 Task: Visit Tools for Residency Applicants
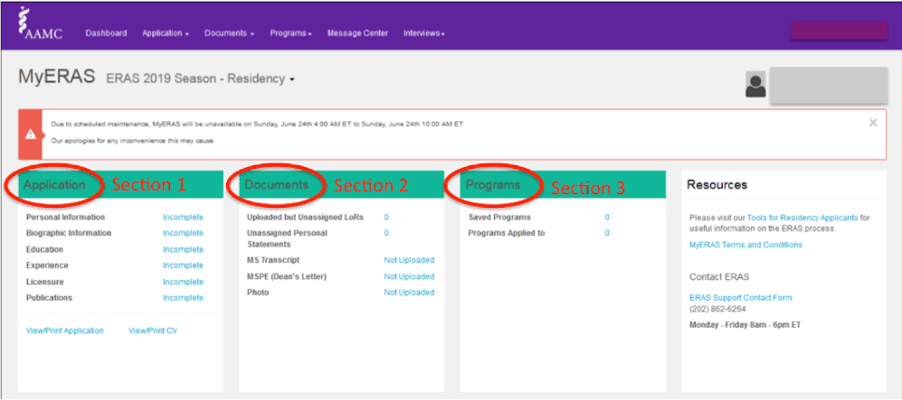click(x=802, y=219)
